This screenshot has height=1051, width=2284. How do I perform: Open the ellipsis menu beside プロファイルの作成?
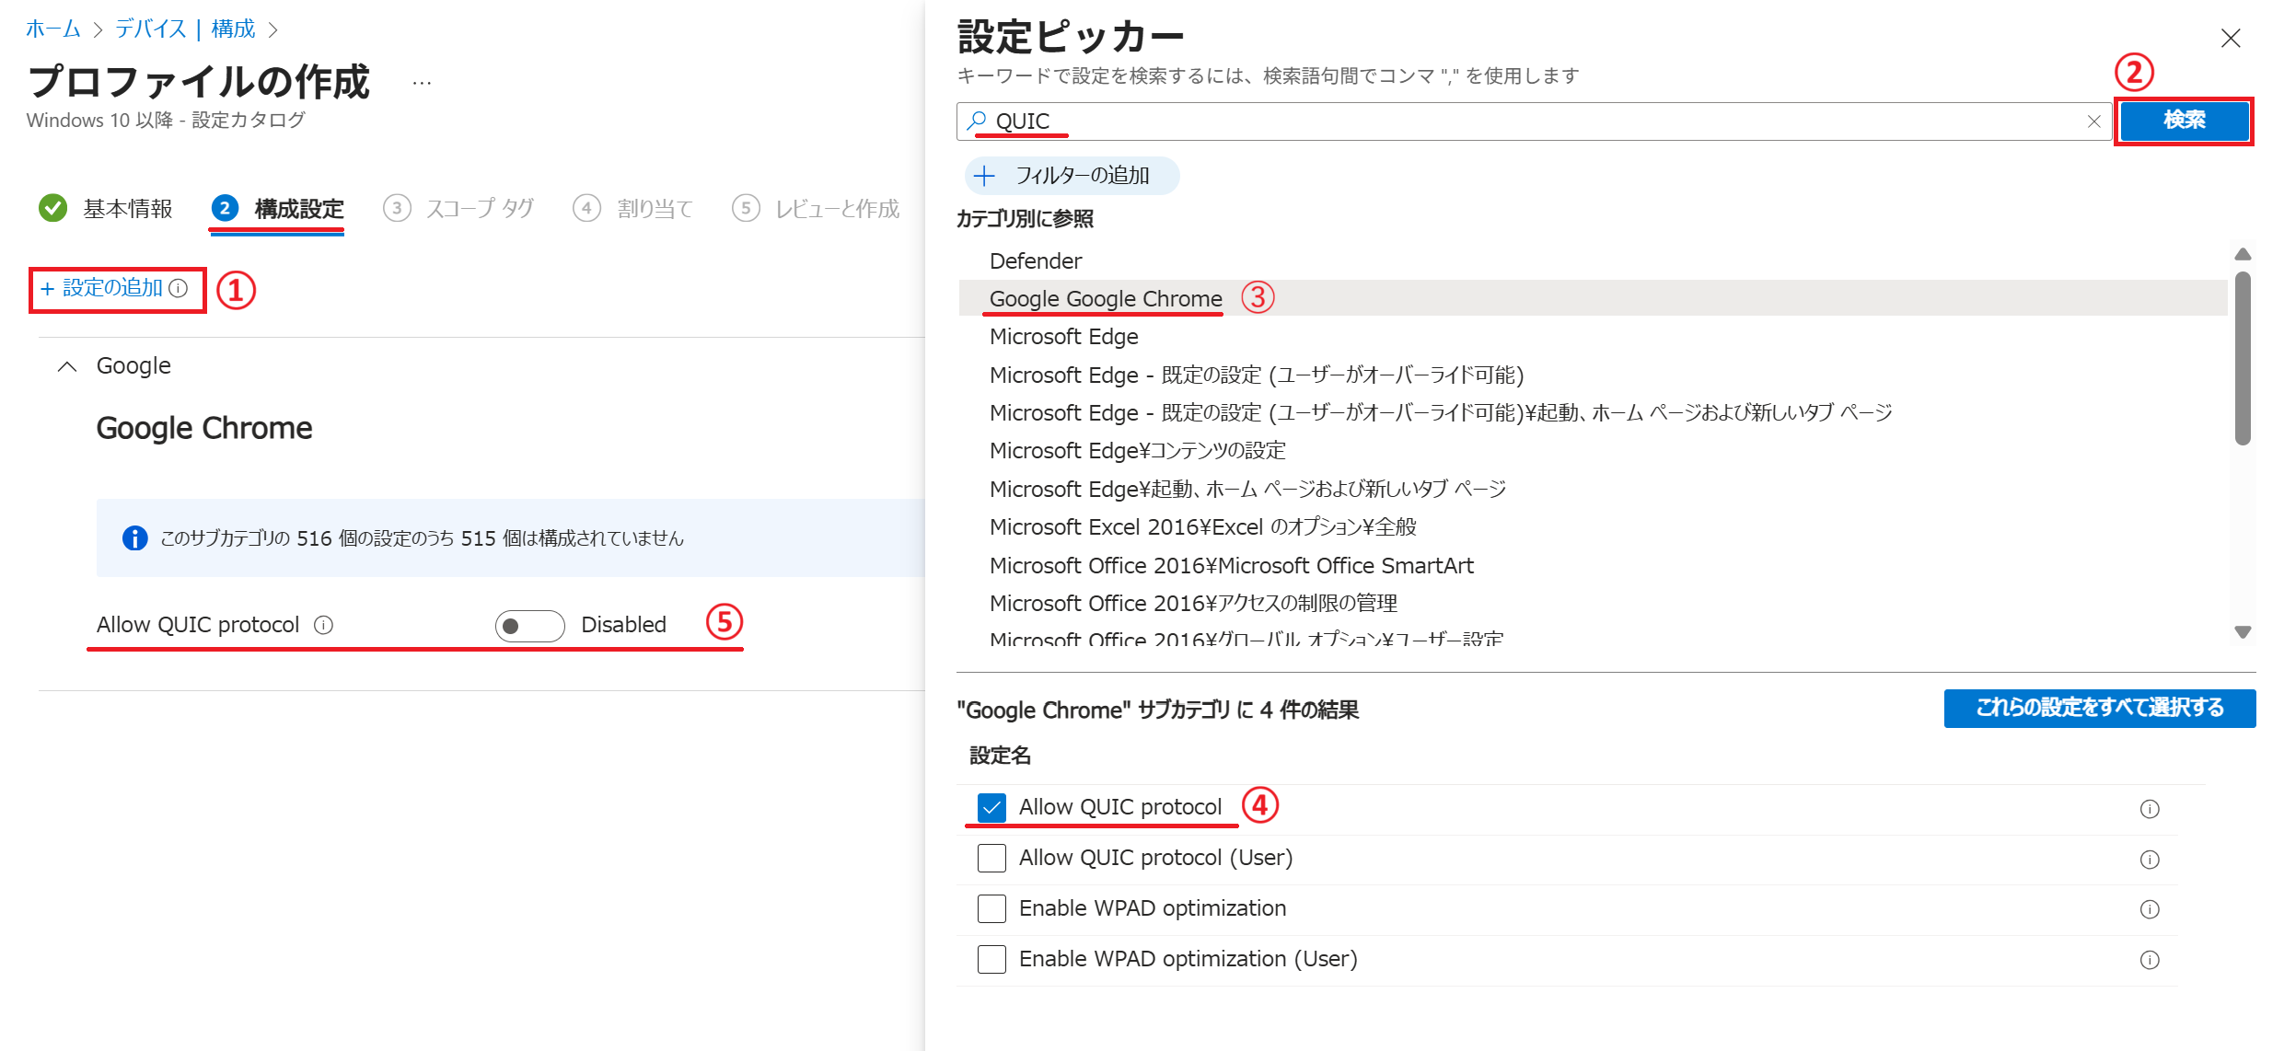tap(422, 84)
